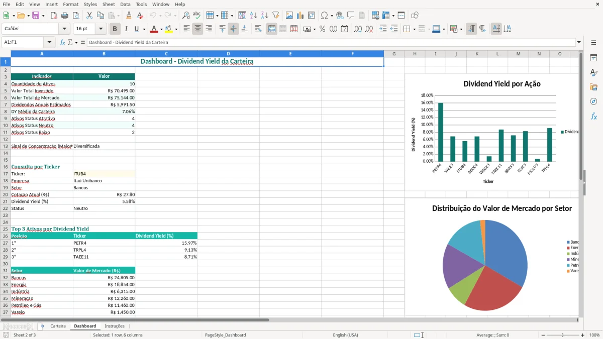
Task: Click the Add Decimal Place icon
Action: point(358,29)
